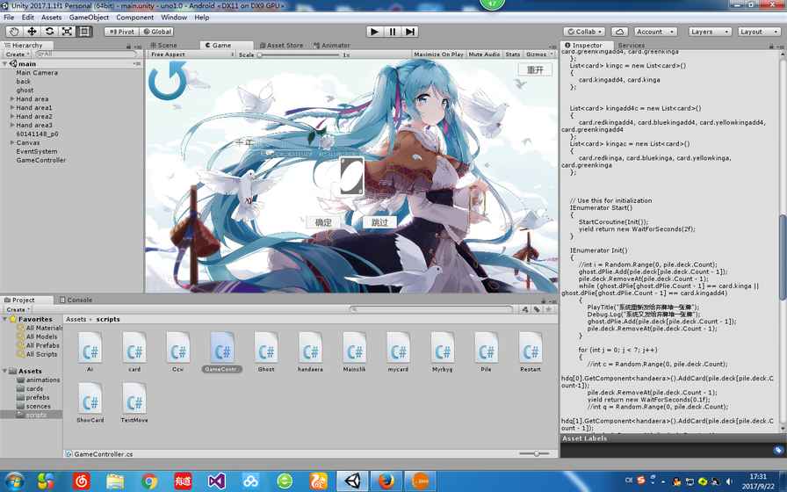Open the cloud Services icon button
The image size is (787, 492).
coord(619,32)
